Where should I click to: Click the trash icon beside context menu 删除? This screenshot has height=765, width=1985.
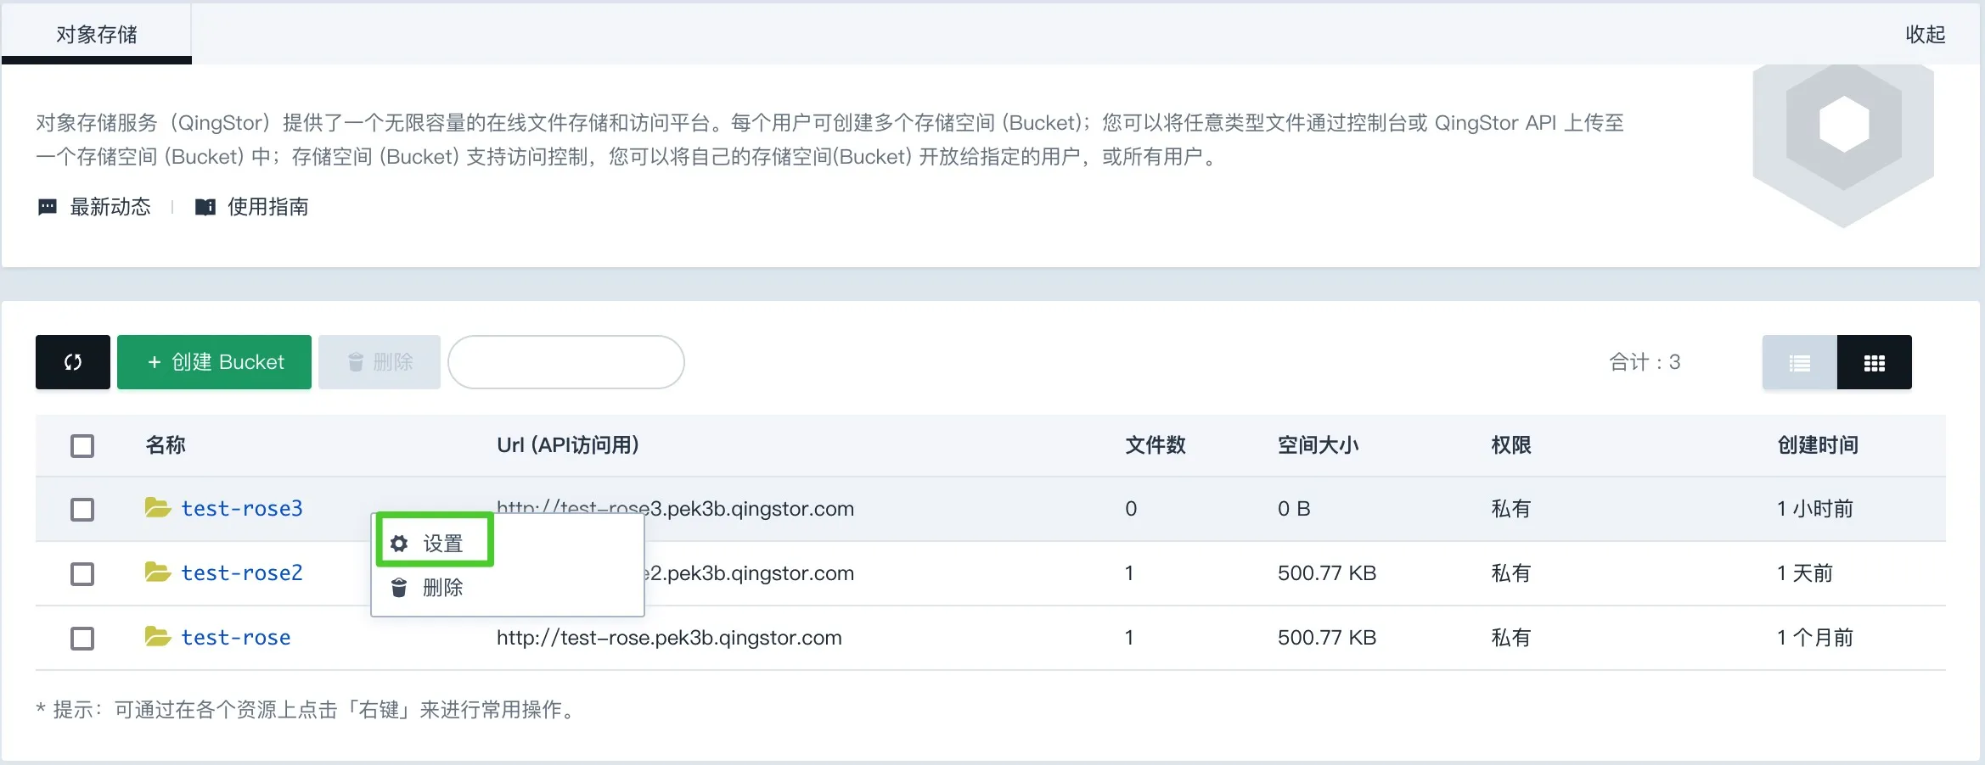pyautogui.click(x=399, y=587)
